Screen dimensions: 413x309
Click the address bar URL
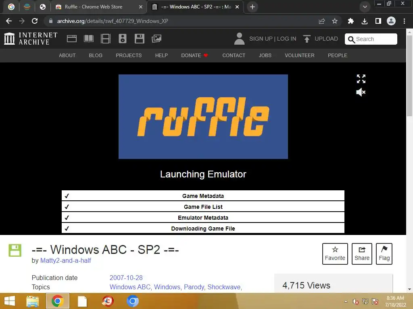(113, 21)
